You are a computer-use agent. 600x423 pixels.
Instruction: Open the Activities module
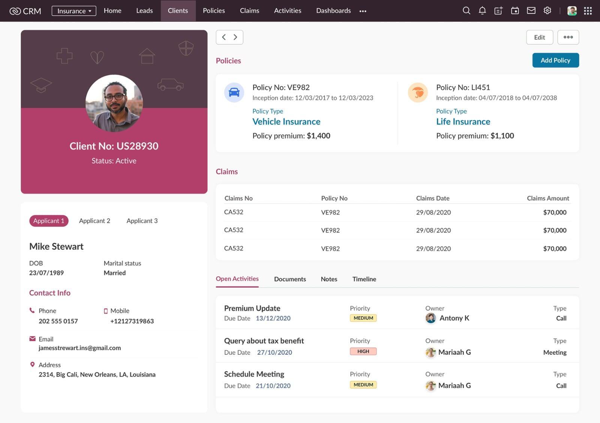click(288, 10)
